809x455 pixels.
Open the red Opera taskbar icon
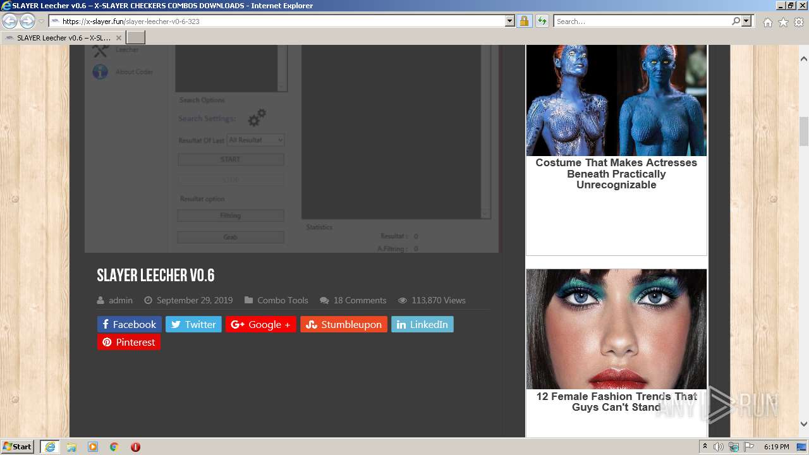pyautogui.click(x=135, y=447)
